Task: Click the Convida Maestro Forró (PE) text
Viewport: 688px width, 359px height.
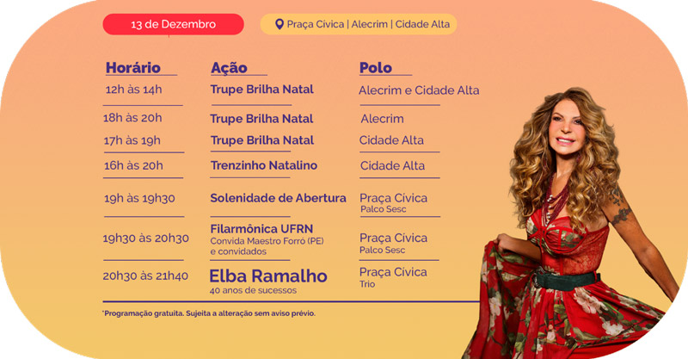Action: coord(267,241)
